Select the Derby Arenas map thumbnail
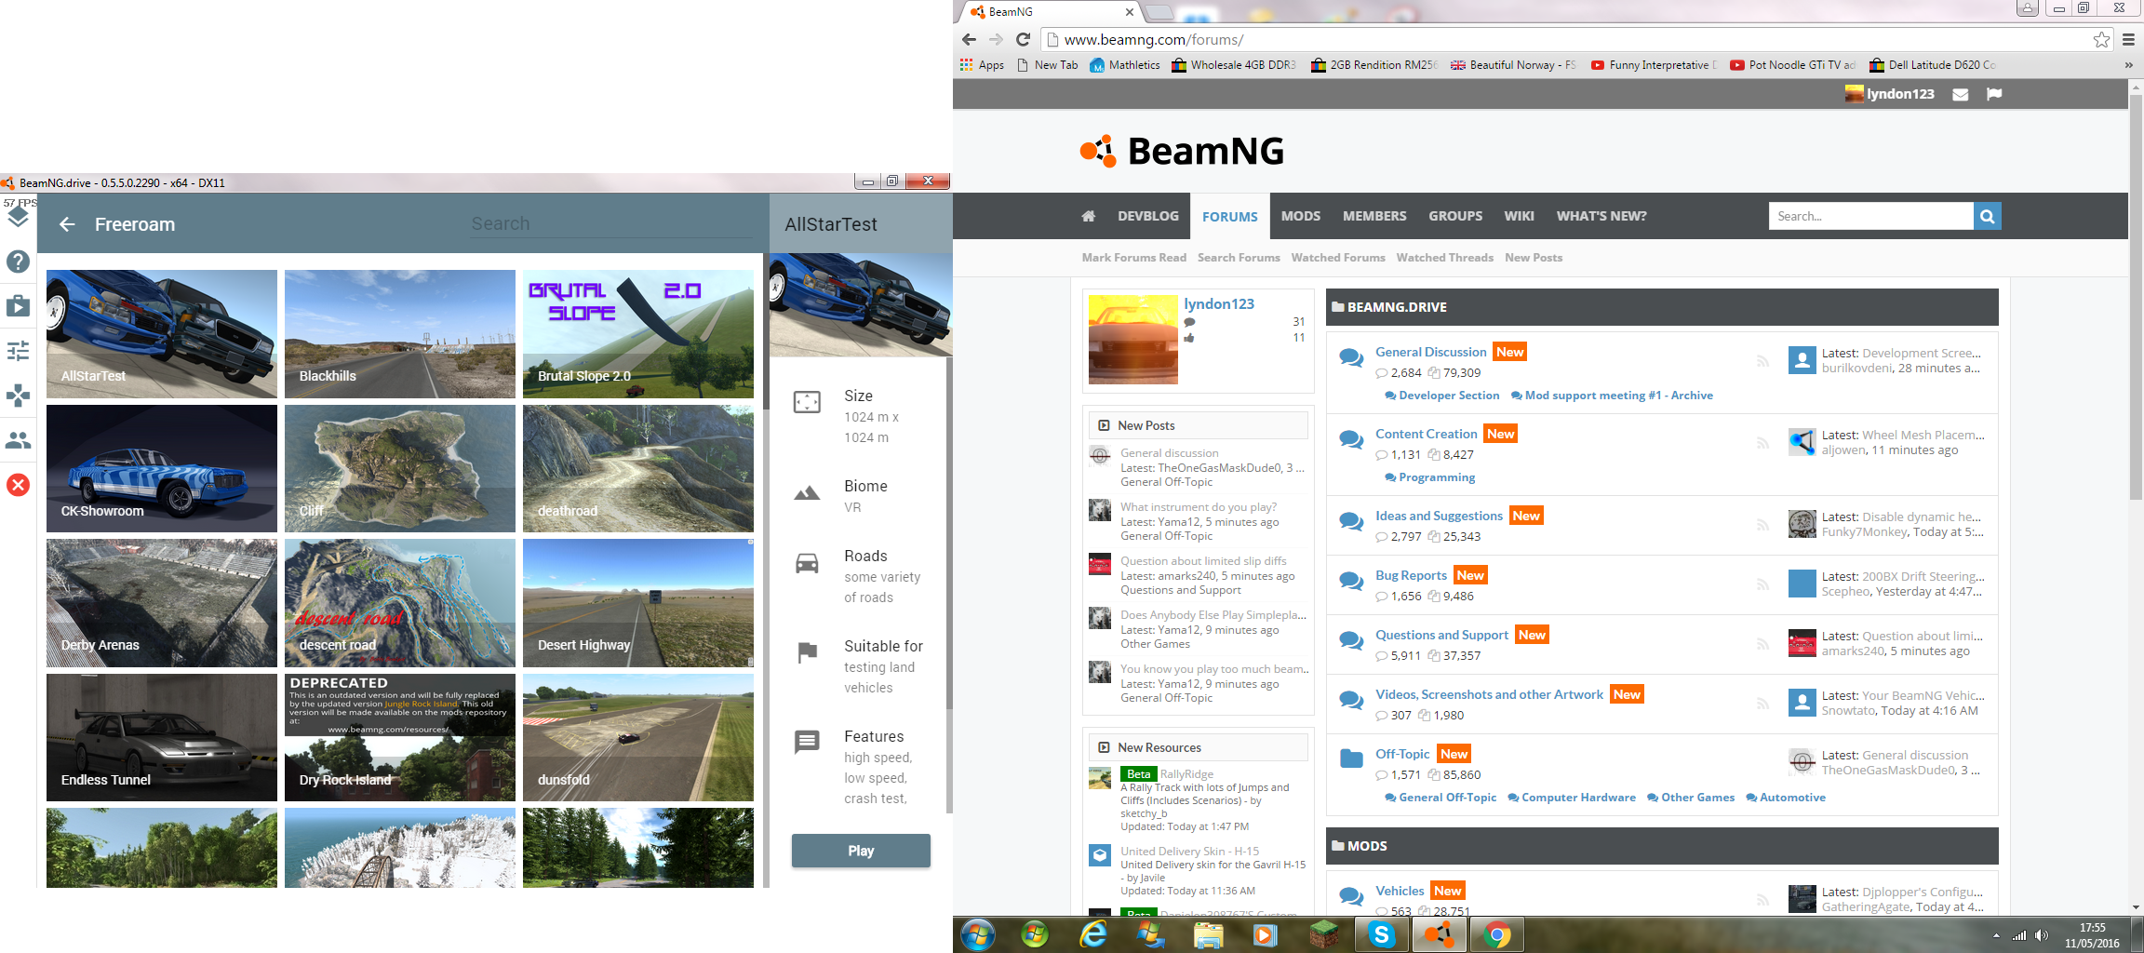 coord(162,603)
